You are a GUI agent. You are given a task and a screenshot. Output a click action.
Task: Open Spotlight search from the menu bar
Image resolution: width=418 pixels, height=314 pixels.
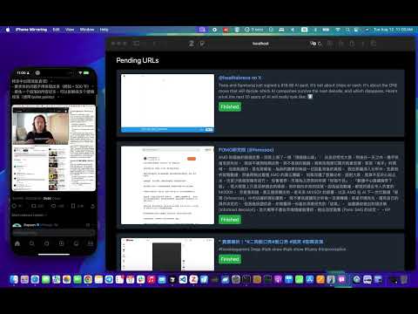347,30
